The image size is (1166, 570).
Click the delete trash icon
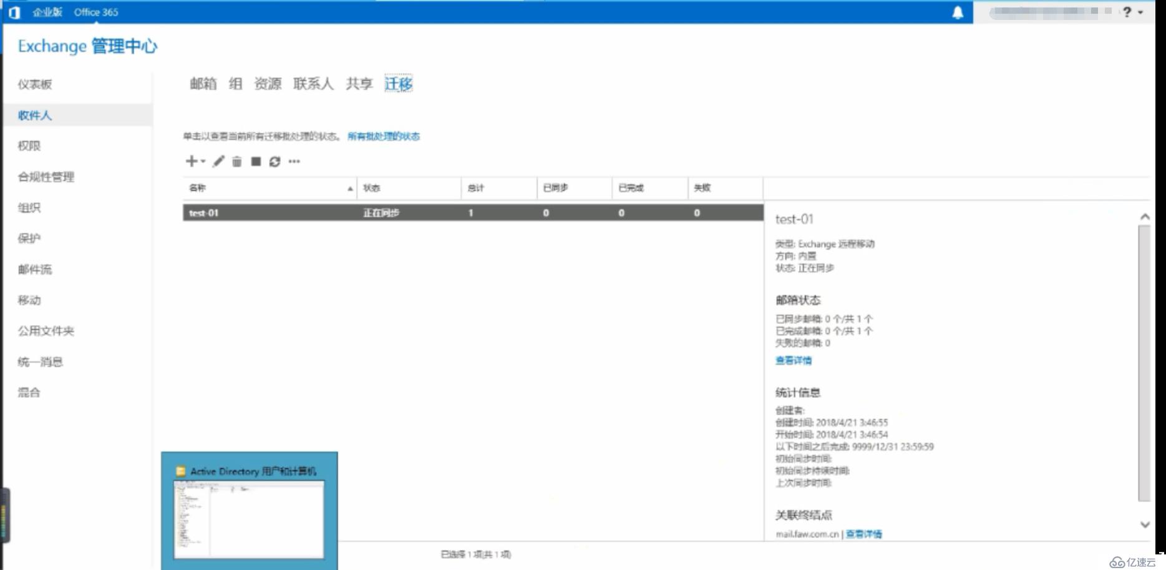[236, 162]
